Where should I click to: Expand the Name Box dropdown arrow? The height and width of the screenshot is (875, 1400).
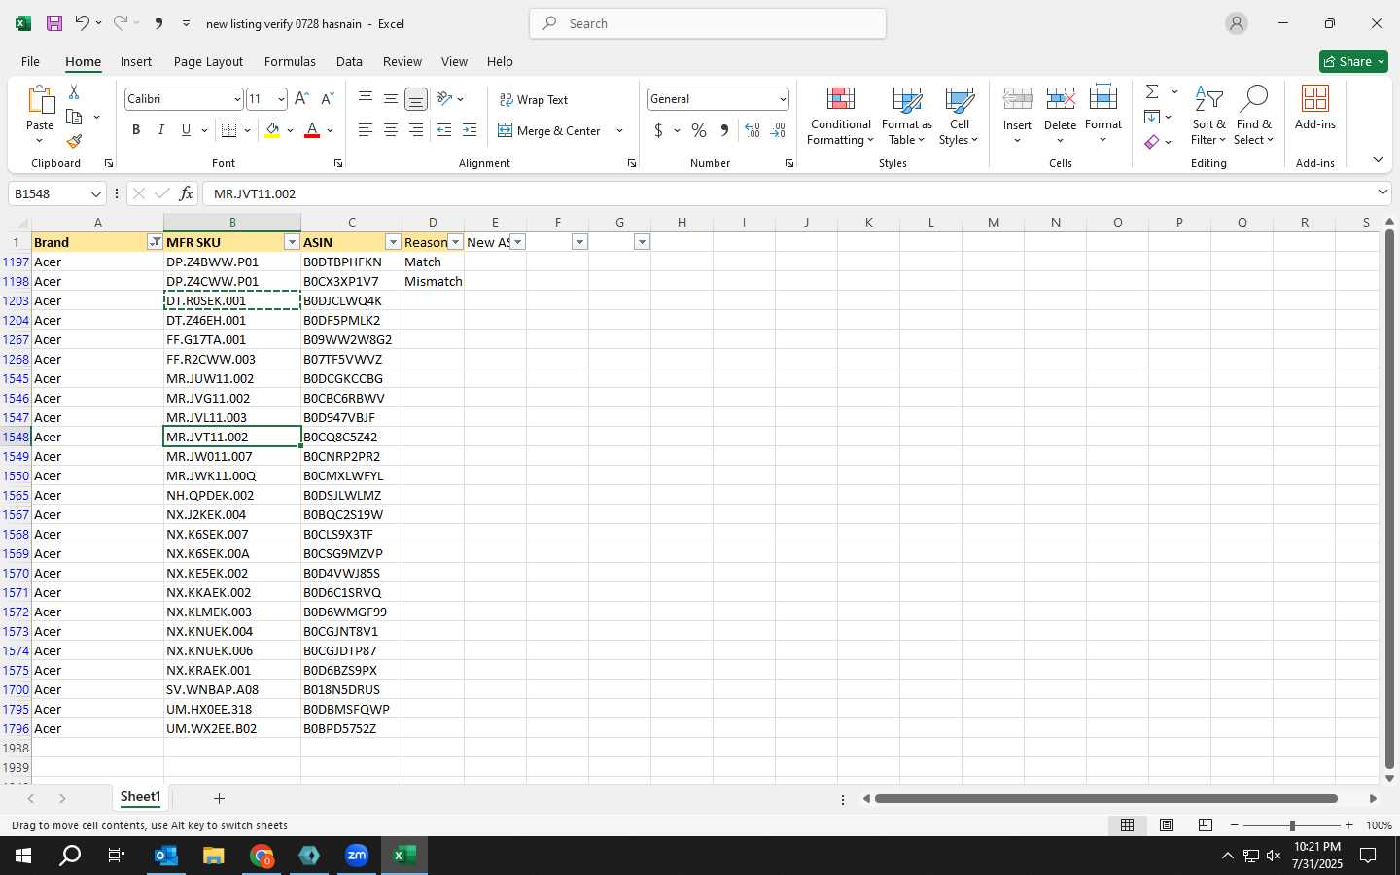point(95,193)
